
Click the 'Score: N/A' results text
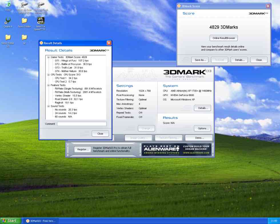pyautogui.click(x=169, y=123)
